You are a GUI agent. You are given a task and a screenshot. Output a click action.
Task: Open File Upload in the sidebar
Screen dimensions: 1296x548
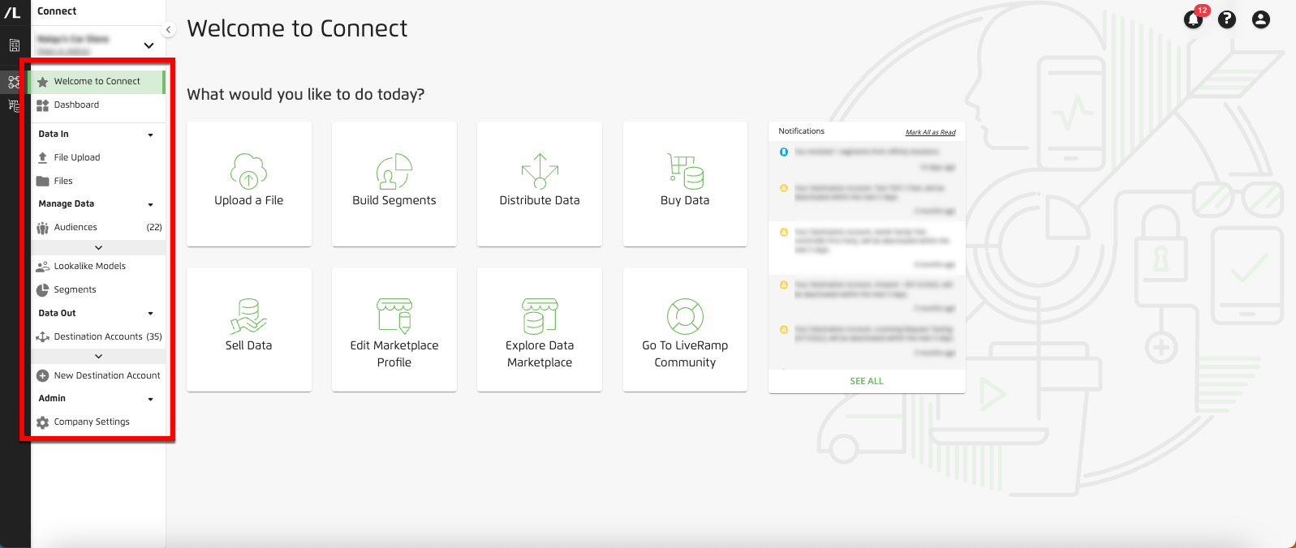[x=97, y=158]
